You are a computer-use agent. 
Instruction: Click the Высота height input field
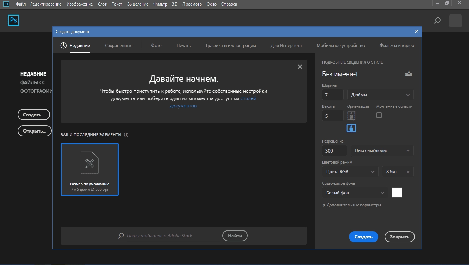(x=333, y=116)
